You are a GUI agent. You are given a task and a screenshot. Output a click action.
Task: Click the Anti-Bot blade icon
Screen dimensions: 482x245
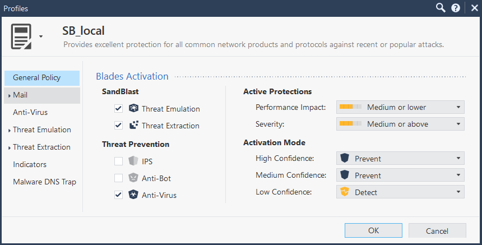pos(133,178)
